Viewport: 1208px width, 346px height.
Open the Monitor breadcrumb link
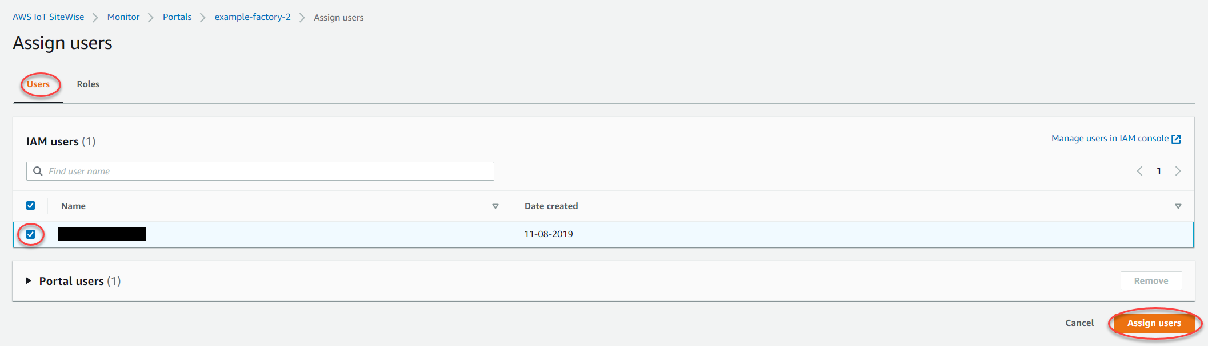coord(123,17)
